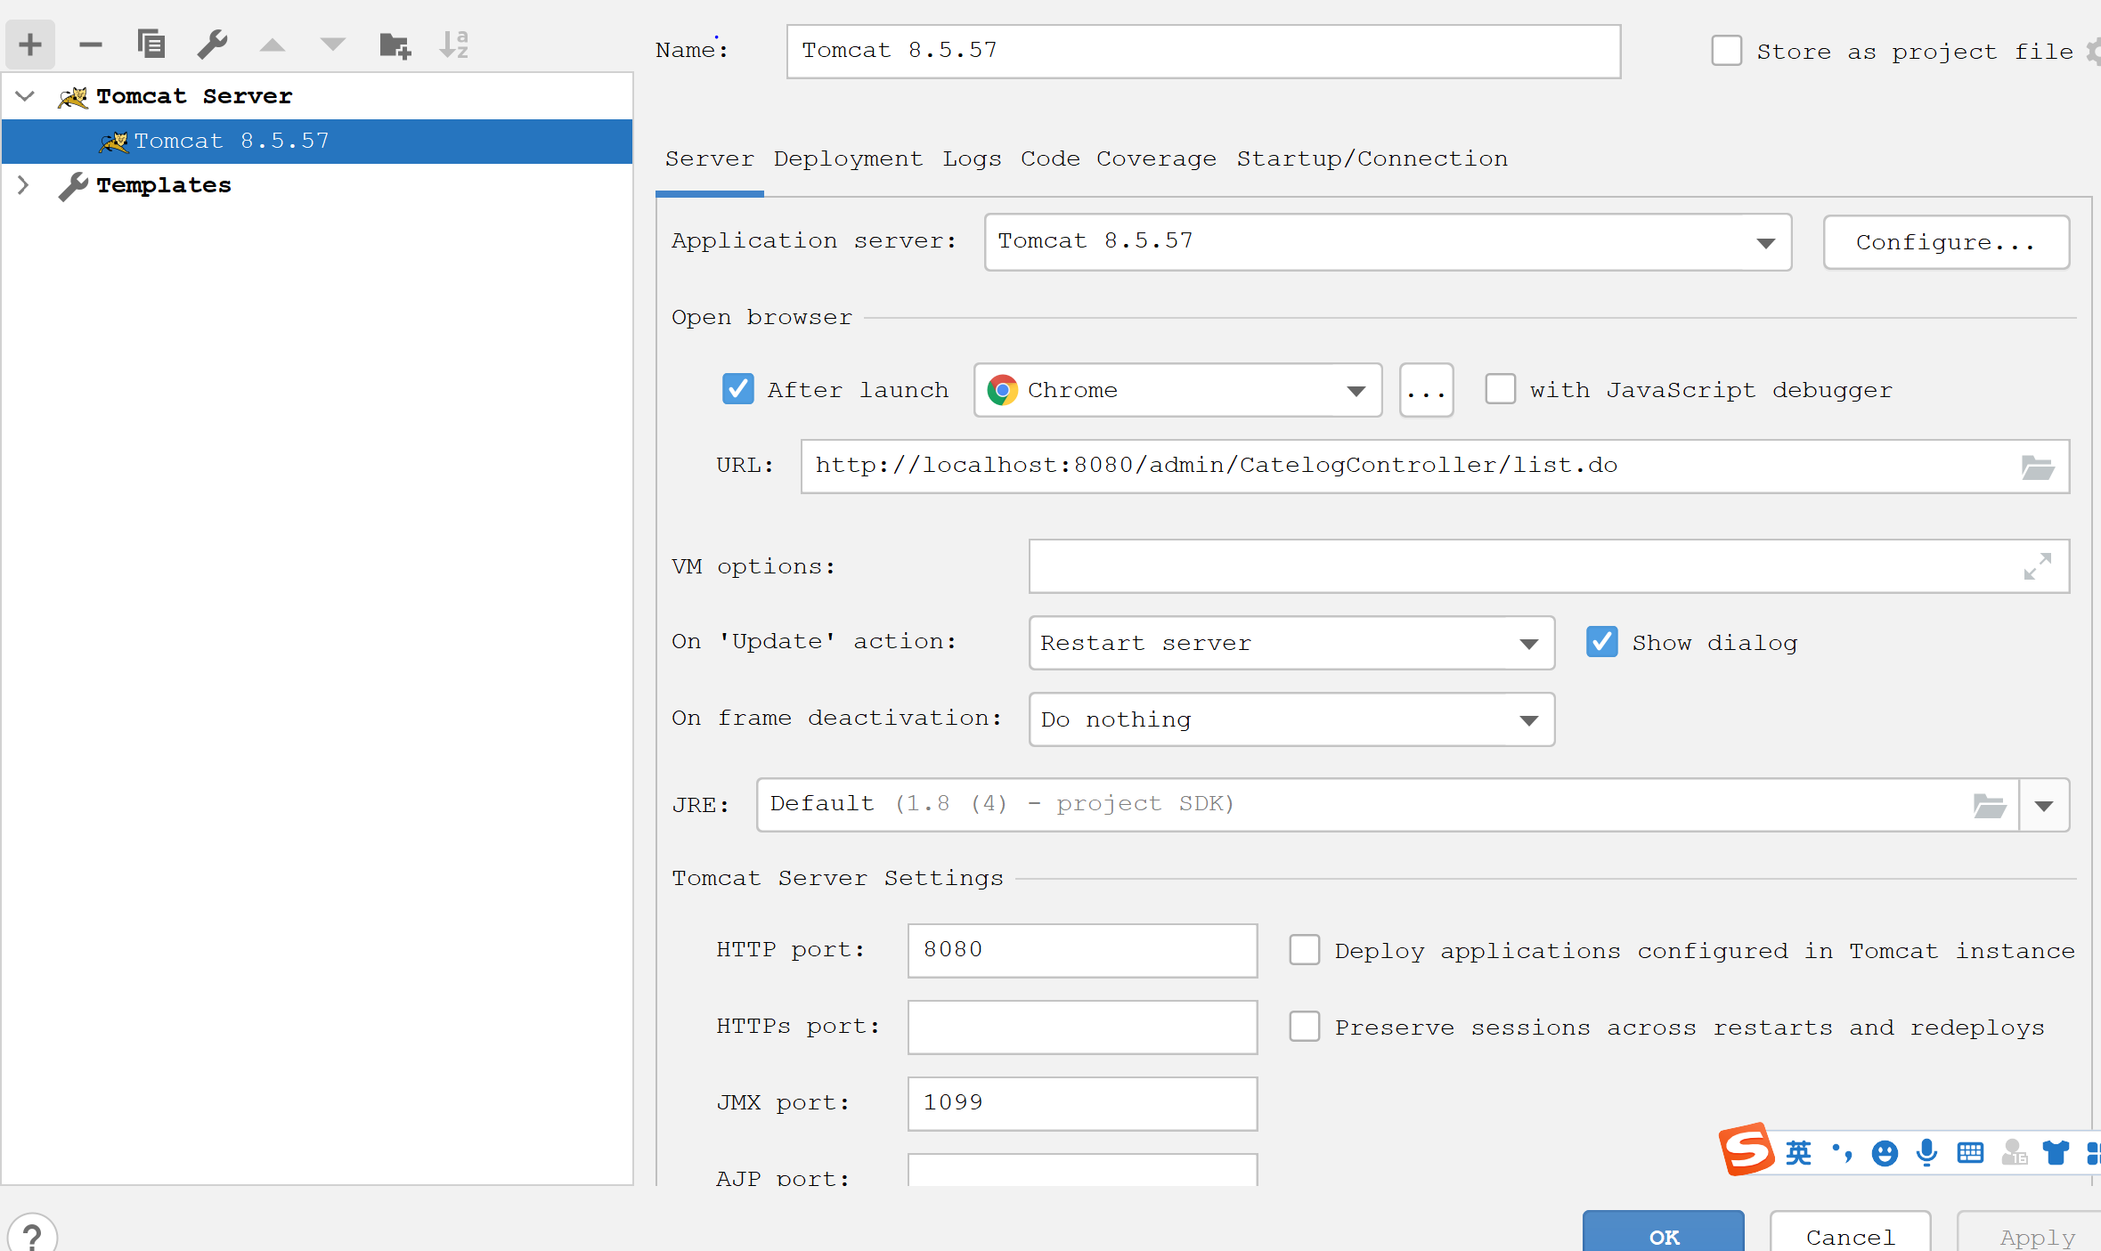
Task: Click the HTTPs port field
Action: coord(1082,1027)
